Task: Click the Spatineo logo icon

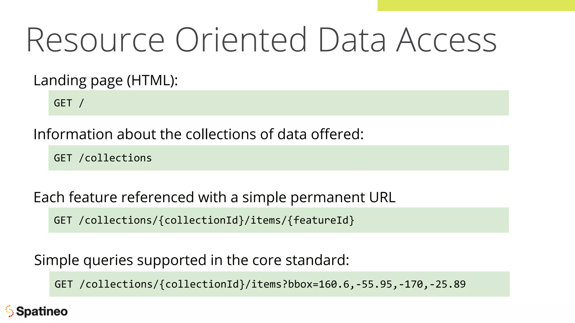Action: 9,311
